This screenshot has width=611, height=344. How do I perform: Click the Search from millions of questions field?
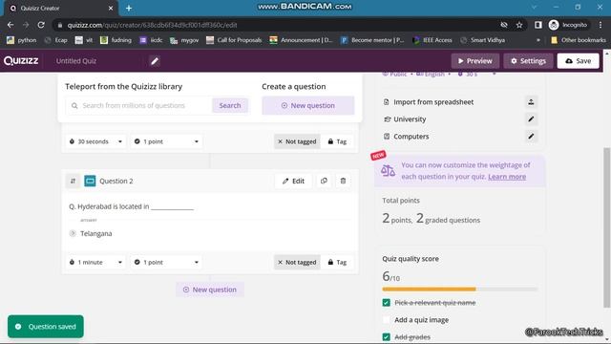tap(138, 105)
